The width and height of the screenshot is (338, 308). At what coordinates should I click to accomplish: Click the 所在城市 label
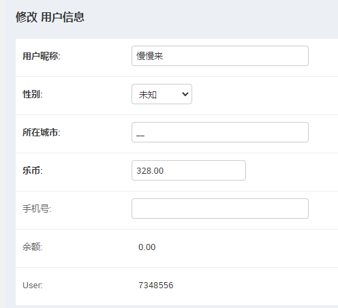42,132
